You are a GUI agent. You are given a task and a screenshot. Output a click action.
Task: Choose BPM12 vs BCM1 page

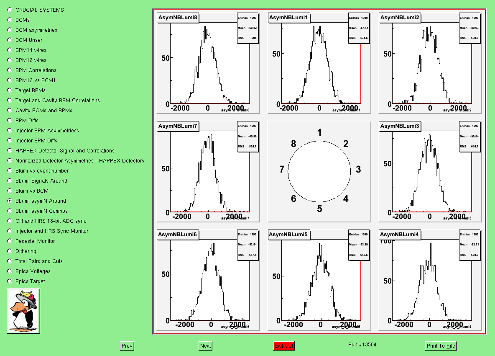tap(10, 80)
